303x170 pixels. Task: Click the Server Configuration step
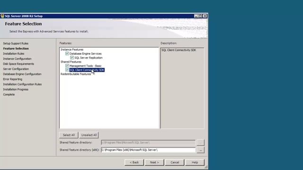pos(16,69)
